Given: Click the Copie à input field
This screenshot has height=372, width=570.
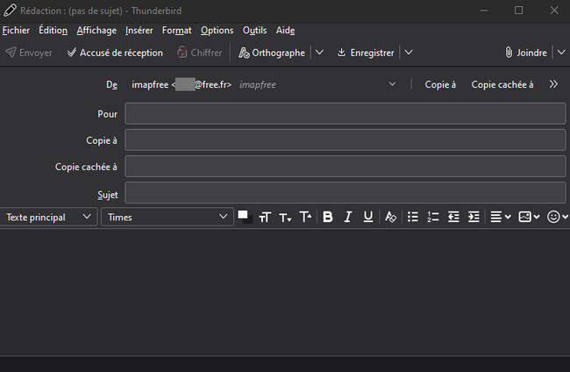Looking at the screenshot, I should 346,140.
